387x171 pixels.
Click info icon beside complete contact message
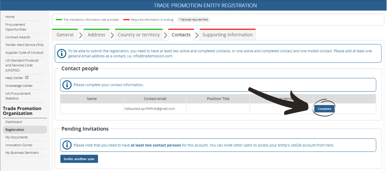(67, 85)
